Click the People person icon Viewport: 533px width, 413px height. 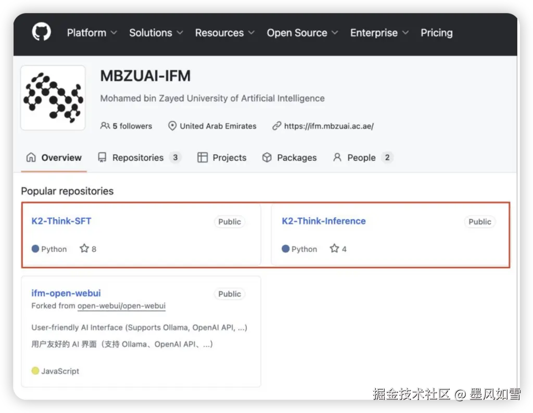click(x=337, y=157)
